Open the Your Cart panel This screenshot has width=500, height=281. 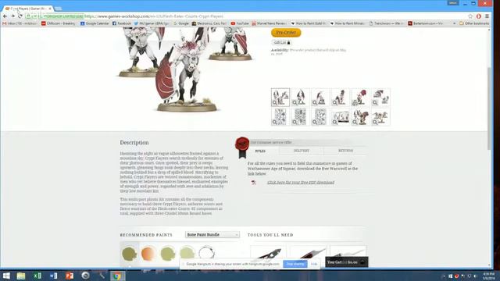(x=347, y=262)
